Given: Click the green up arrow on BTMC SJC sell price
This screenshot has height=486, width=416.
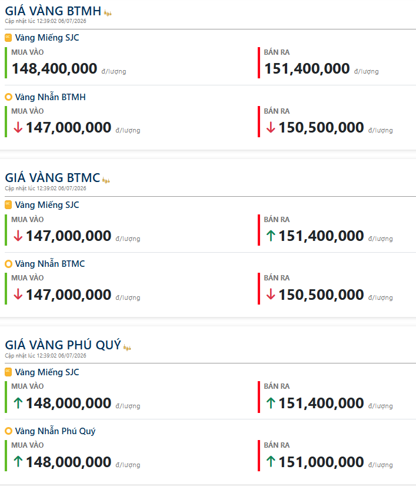Looking at the screenshot, I should click(x=271, y=236).
